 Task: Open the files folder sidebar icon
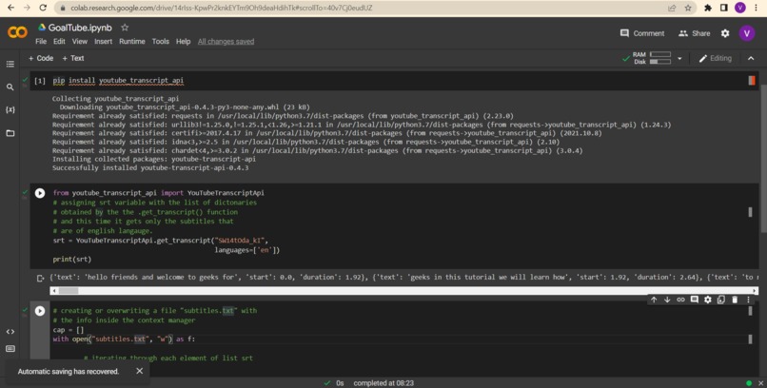tap(10, 133)
